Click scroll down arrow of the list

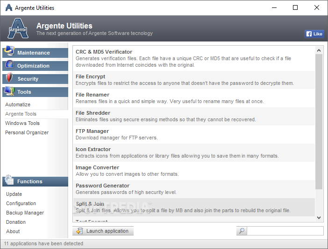tap(319, 218)
